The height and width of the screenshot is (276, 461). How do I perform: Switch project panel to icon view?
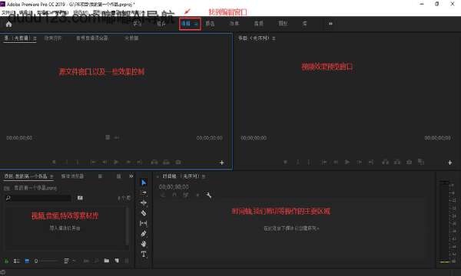coord(27,261)
